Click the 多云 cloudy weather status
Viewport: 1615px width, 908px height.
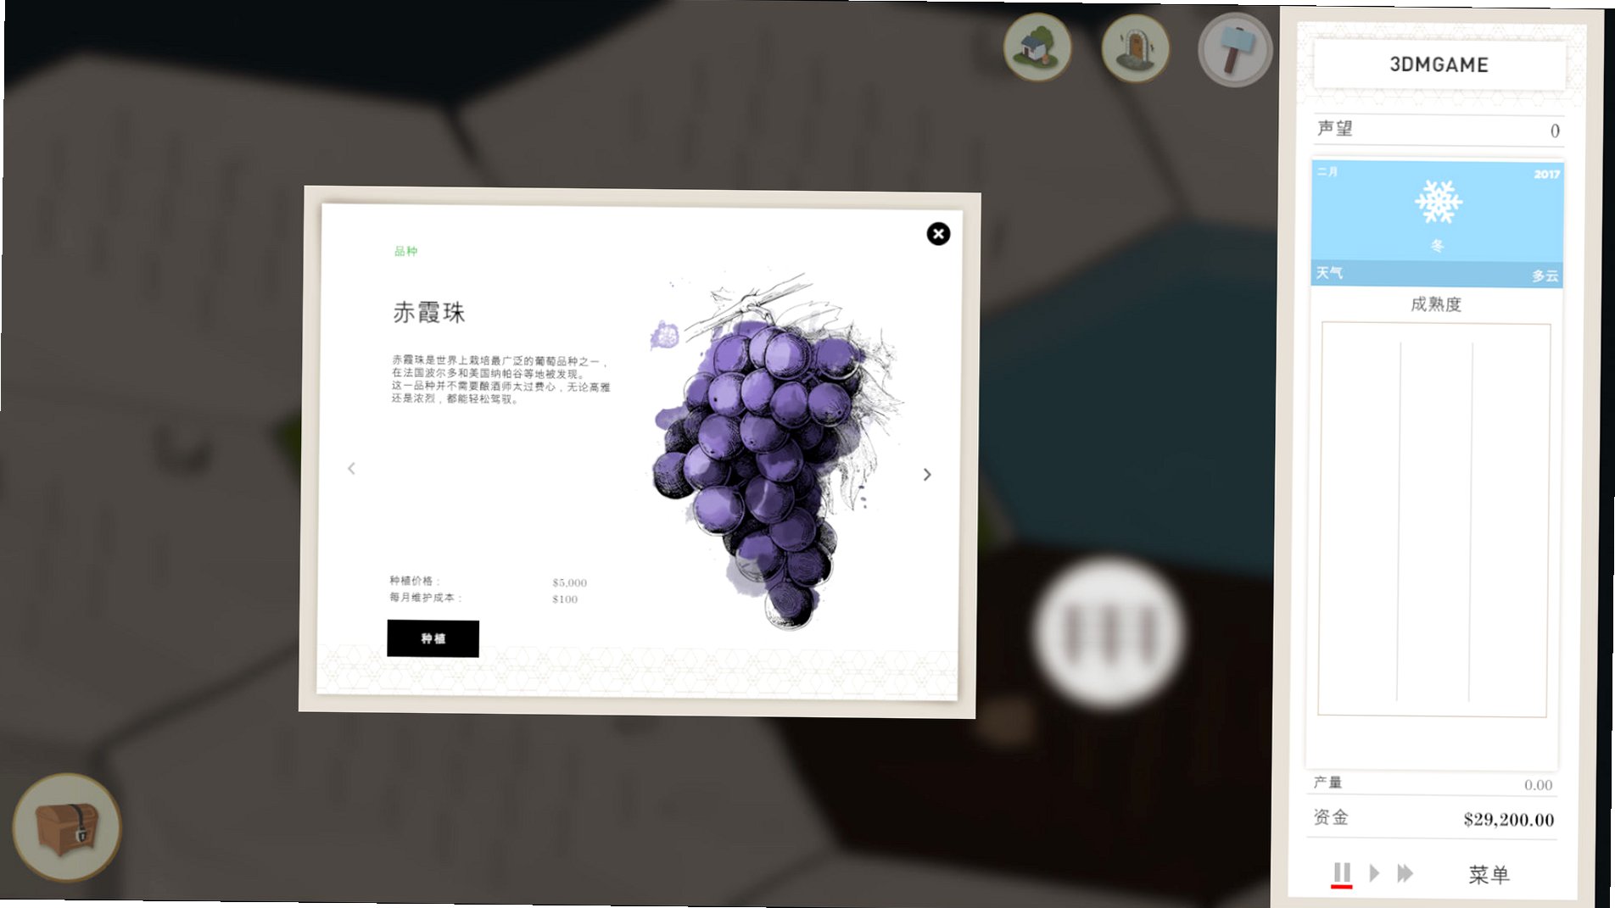point(1545,276)
